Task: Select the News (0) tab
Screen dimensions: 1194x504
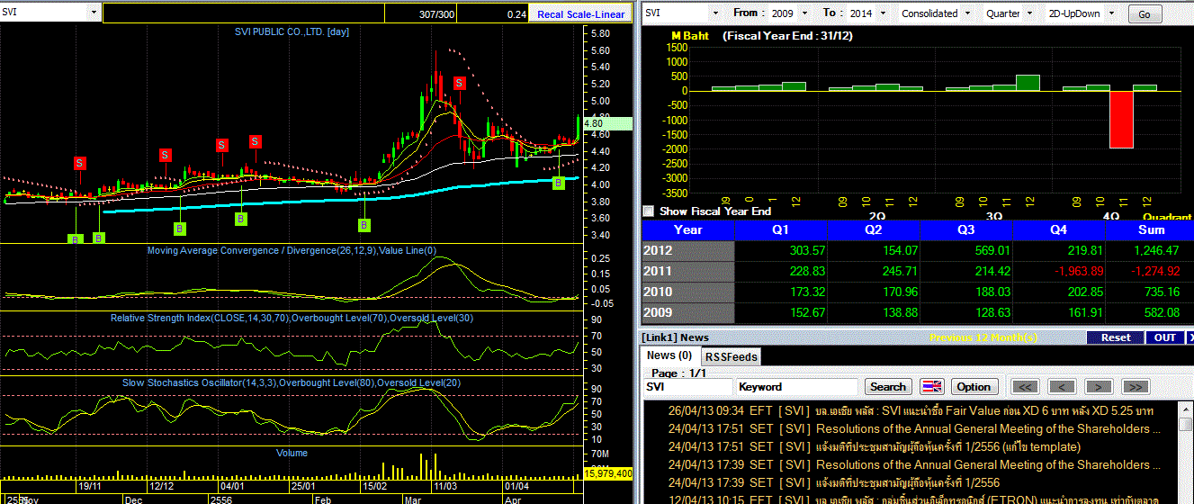Action: (669, 355)
